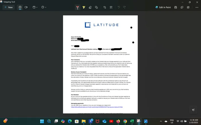Click 'Our Decision' heading in the letter
The image size is (201, 125).
(75, 95)
